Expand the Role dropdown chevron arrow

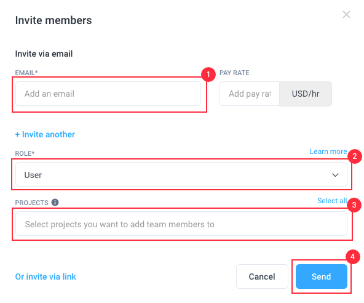pyautogui.click(x=335, y=175)
